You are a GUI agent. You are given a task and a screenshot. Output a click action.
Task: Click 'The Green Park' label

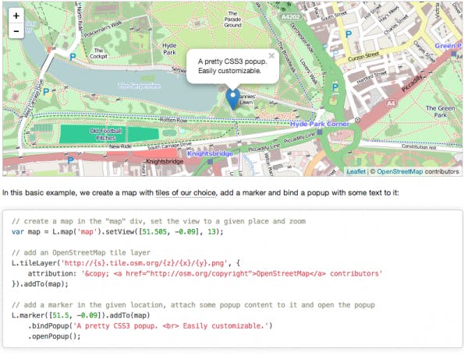(441, 111)
